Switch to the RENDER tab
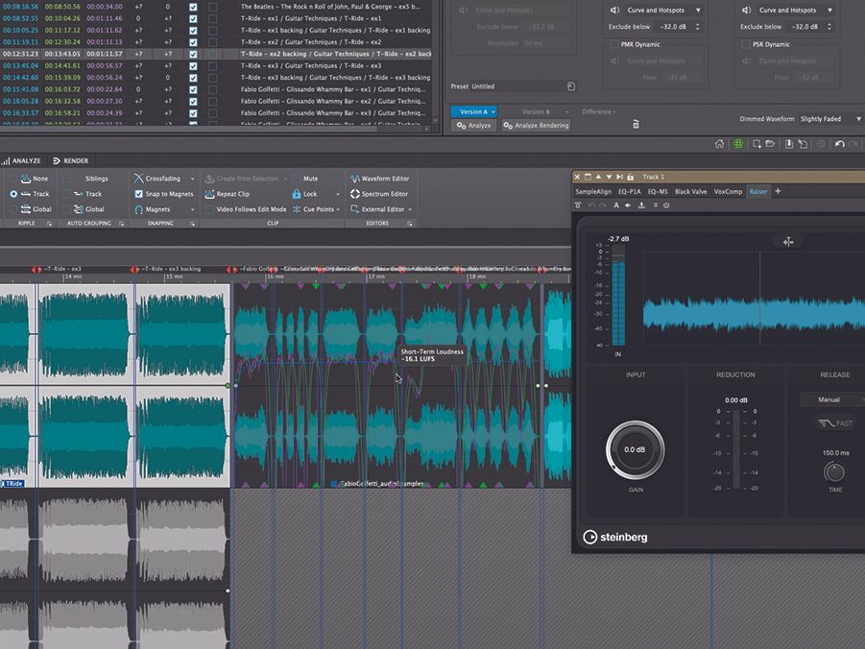 [71, 161]
